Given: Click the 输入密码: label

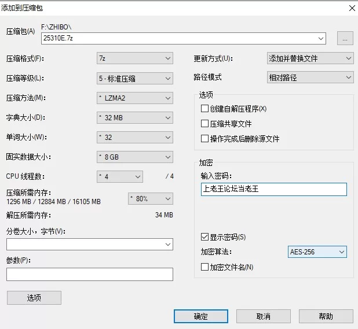Looking at the screenshot, I should (216, 176).
